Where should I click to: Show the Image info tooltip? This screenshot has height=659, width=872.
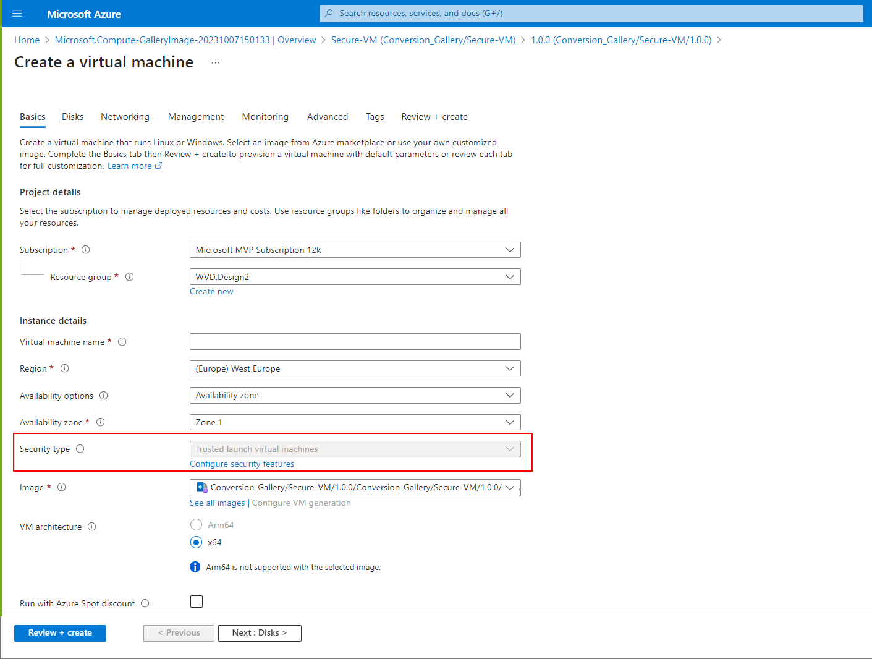(62, 487)
